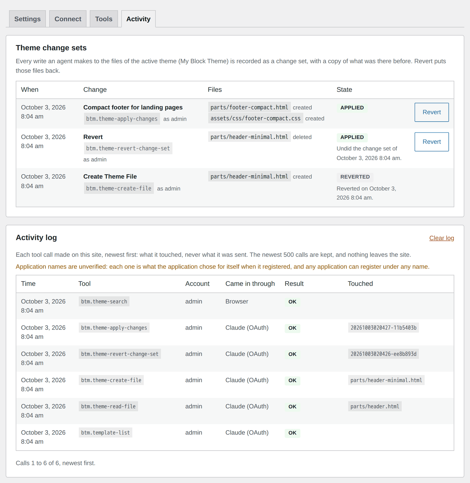Click the "Theme change sets" heading

(51, 48)
